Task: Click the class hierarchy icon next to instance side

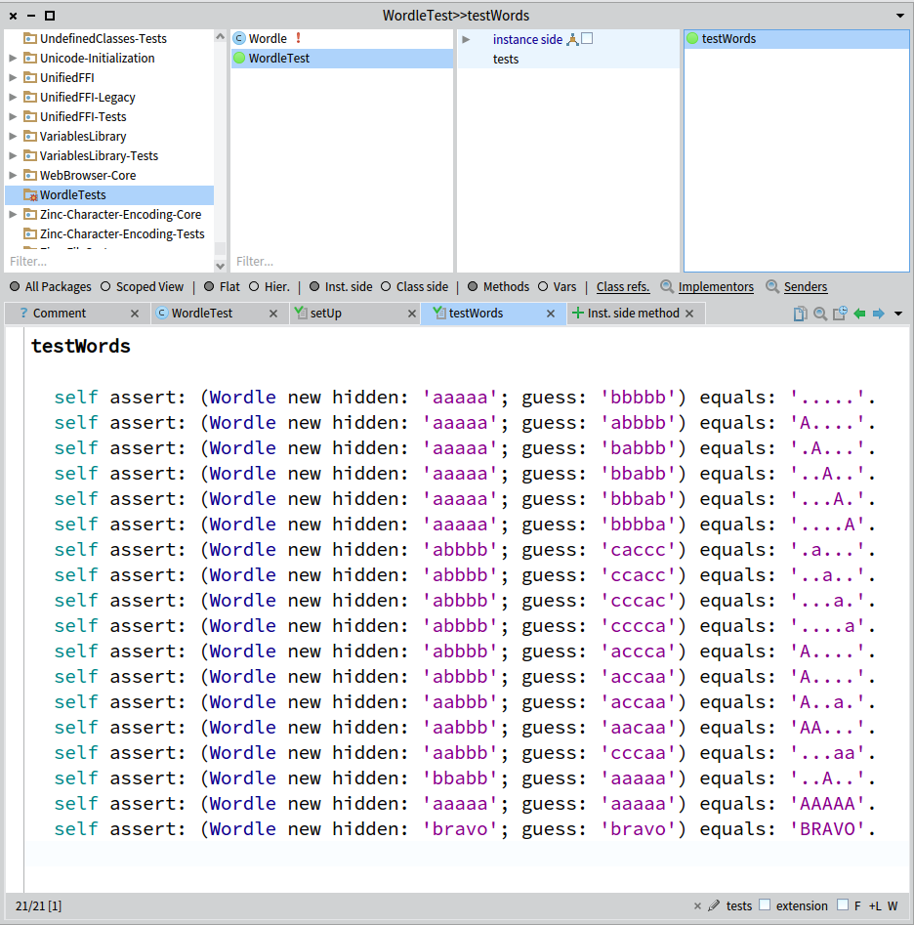Action: pyautogui.click(x=572, y=39)
